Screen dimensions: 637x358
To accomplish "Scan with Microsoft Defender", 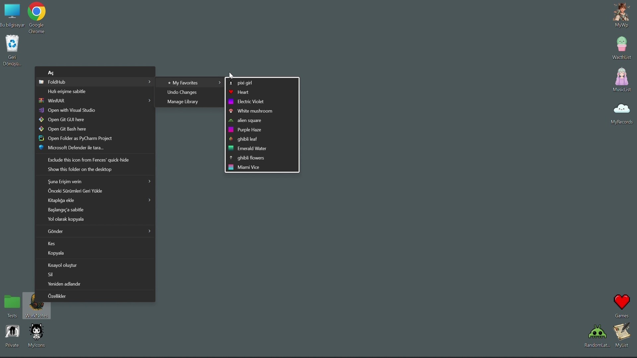I will 76,148.
